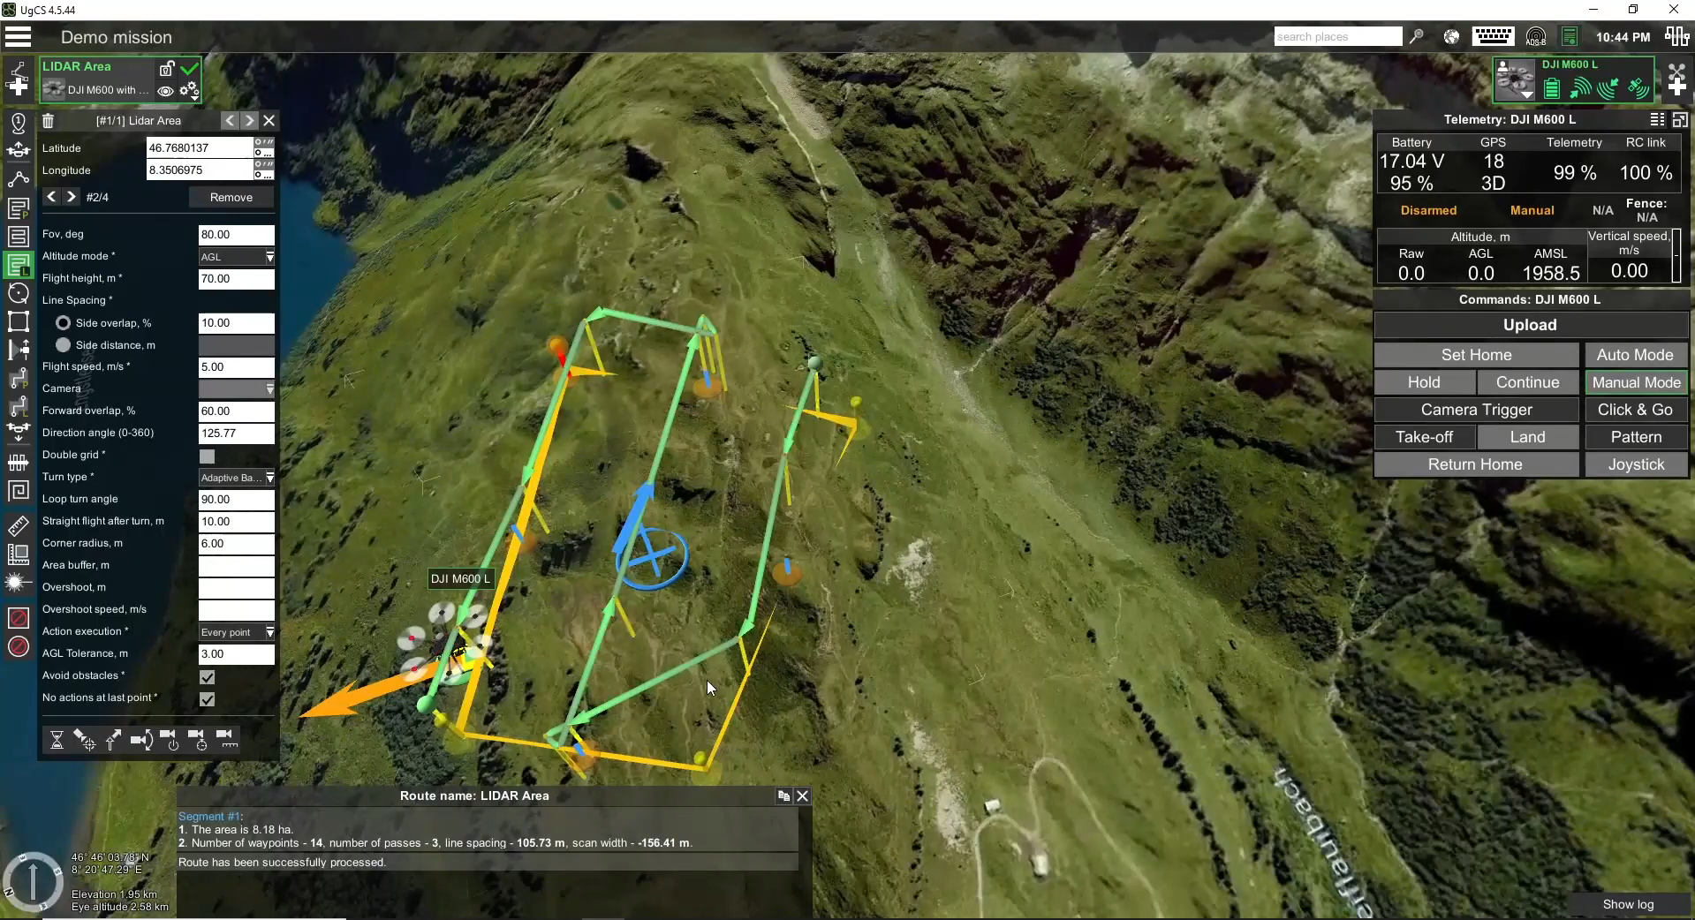Open the Action execution dropdown
This screenshot has height=920, width=1695.
click(236, 632)
